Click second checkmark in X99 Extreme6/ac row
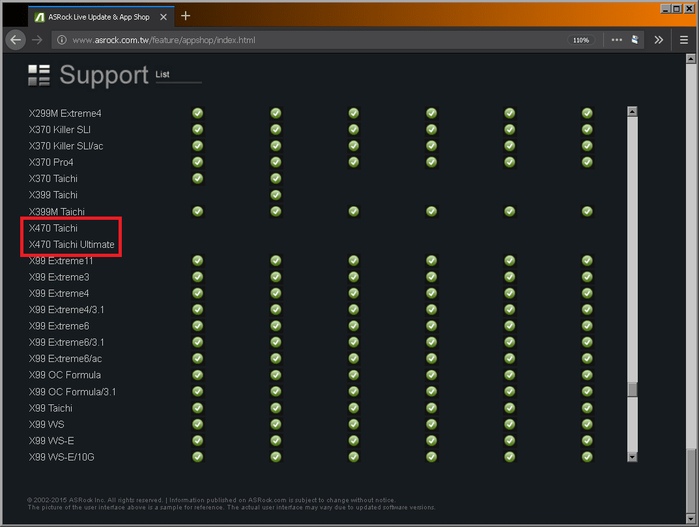Image resolution: width=699 pixels, height=527 pixels. [x=276, y=359]
